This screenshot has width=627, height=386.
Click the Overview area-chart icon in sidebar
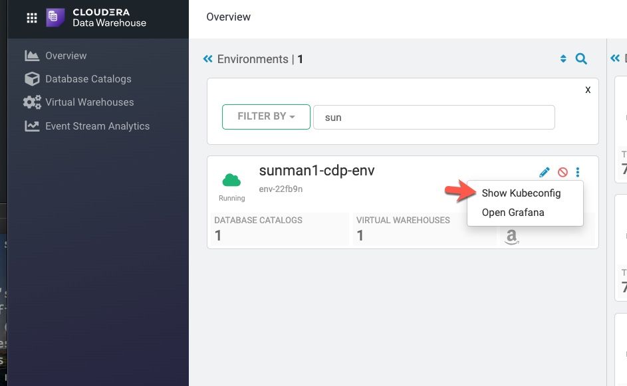(x=32, y=56)
